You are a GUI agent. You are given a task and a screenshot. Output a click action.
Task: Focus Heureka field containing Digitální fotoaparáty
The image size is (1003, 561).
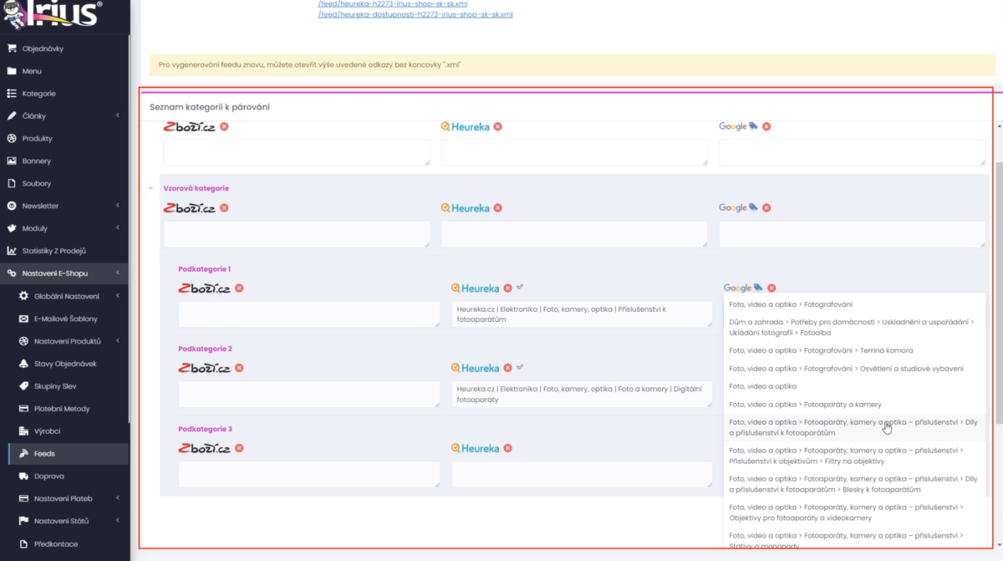[x=582, y=394]
